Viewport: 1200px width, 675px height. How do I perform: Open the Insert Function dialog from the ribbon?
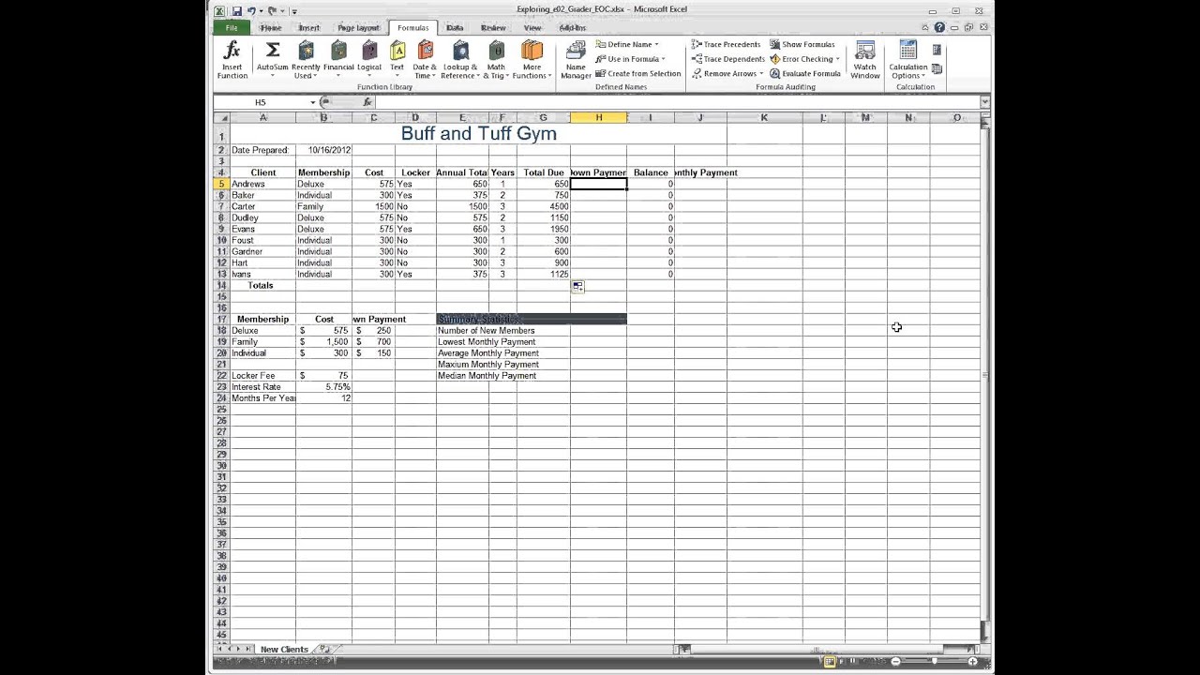pos(232,60)
